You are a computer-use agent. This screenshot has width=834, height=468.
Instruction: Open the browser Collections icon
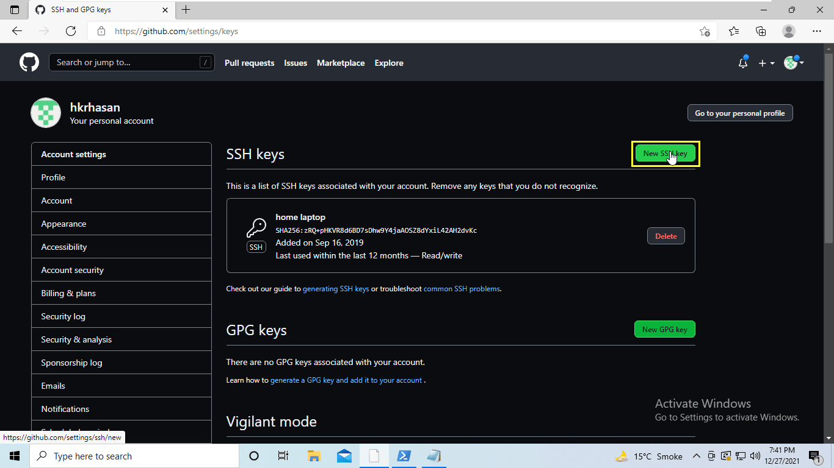point(761,31)
